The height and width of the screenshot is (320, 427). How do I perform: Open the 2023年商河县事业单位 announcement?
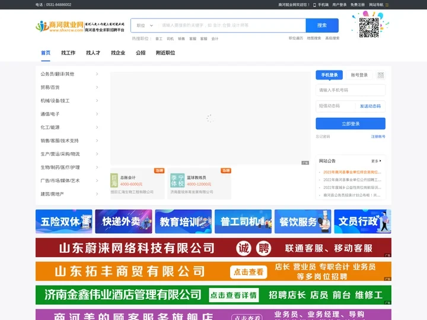tap(352, 172)
